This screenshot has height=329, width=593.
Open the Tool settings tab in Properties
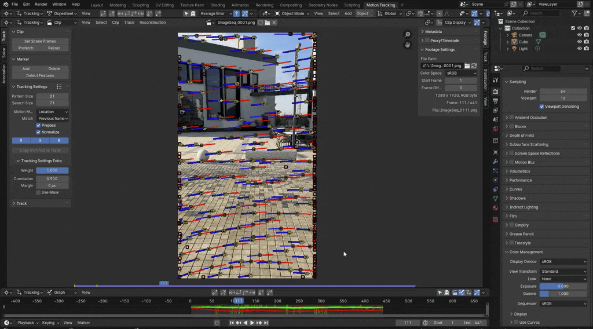(x=495, y=80)
